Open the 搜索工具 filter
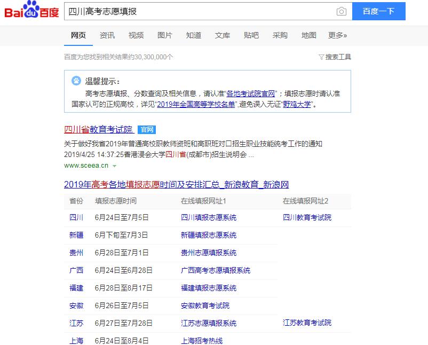This screenshot has width=428, height=345. point(335,57)
